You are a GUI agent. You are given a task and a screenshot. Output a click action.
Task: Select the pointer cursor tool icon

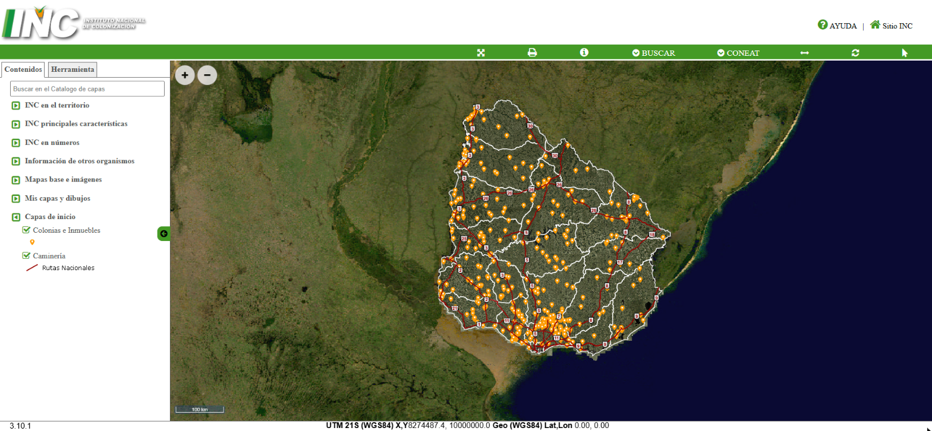[905, 53]
